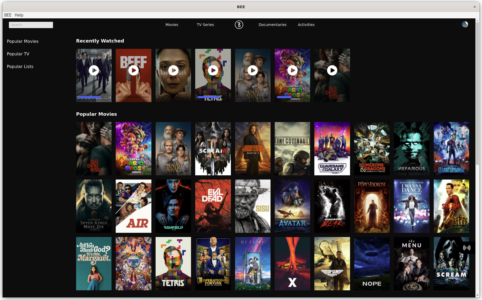
Task: Play Evil Dead Rise from Recently Watched
Action: pos(332,70)
